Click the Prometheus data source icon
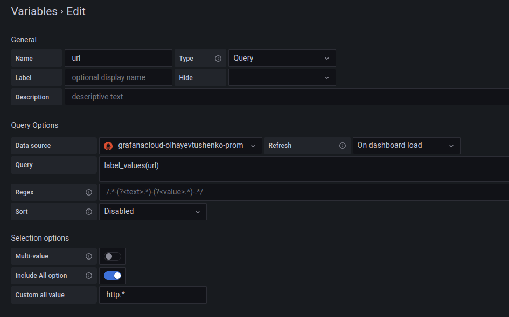Viewport: 509px width, 317px height. [x=108, y=146]
